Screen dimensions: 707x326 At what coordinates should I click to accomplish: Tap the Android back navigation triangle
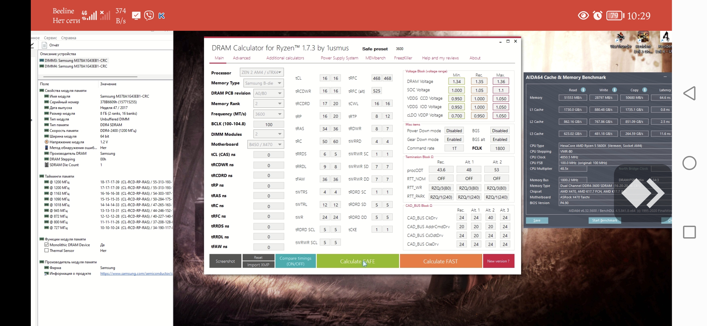pyautogui.click(x=689, y=93)
